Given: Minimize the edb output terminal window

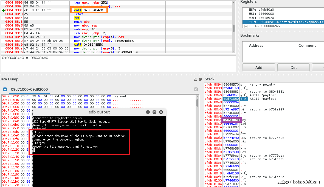Looking at the screenshot, I should click(x=148, y=112).
